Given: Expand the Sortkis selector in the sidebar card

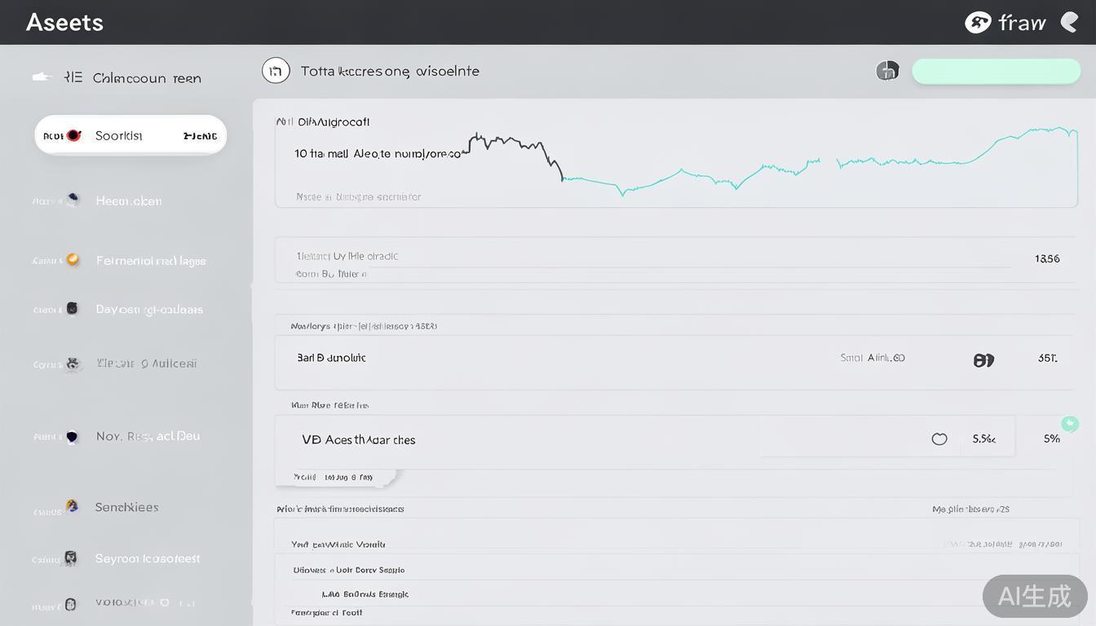Looking at the screenshot, I should (130, 134).
